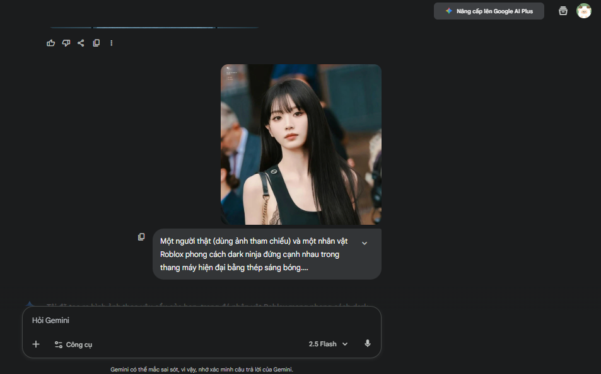Copy the prompt using icon beside message bubble

(x=141, y=237)
